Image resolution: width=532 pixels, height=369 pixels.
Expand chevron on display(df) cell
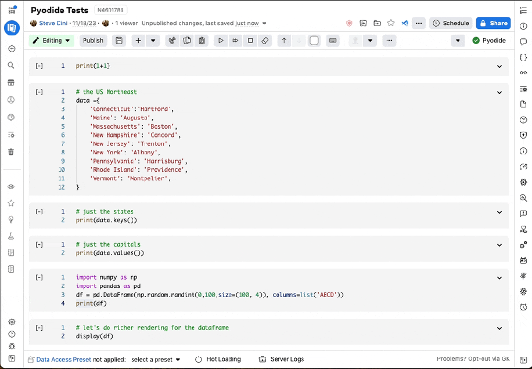click(x=499, y=328)
